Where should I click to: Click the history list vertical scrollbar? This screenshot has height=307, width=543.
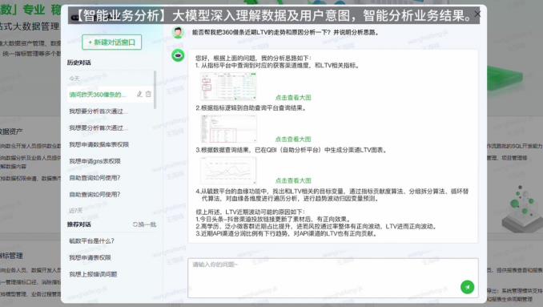pyautogui.click(x=155, y=90)
